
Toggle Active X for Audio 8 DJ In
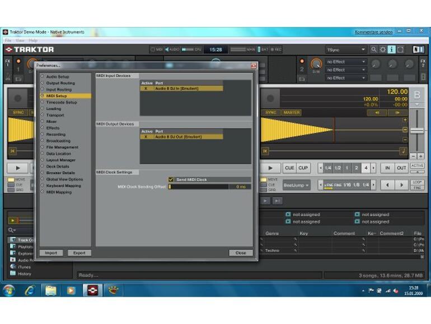(146, 89)
